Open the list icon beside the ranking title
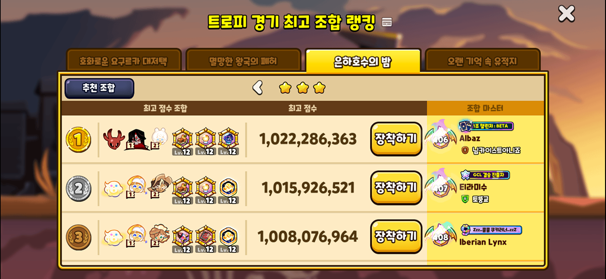606x279 pixels. click(387, 22)
